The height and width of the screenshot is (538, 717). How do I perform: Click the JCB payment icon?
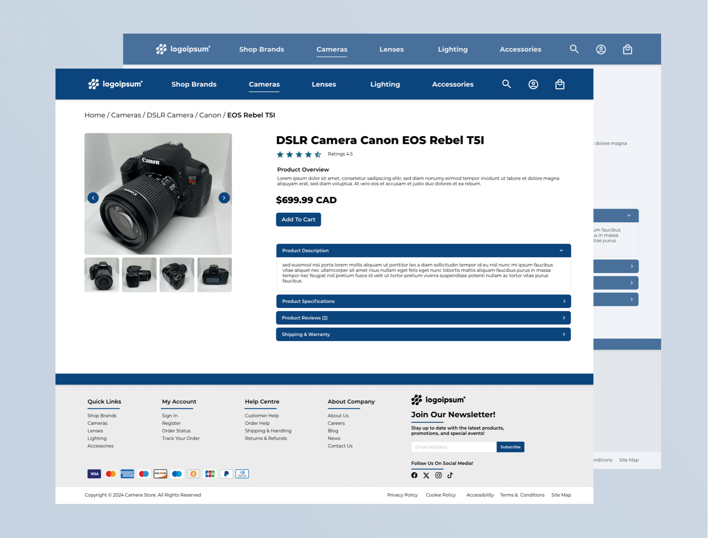click(210, 474)
